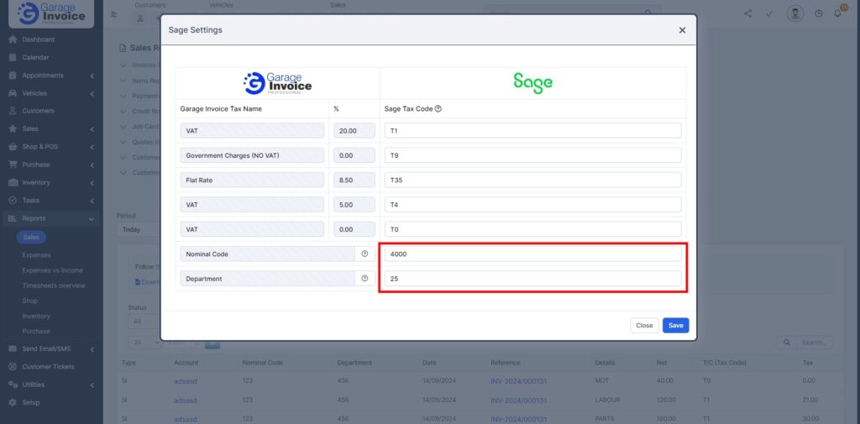The height and width of the screenshot is (424, 860).
Task: Click the Calendar icon in sidebar
Action: tap(13, 58)
